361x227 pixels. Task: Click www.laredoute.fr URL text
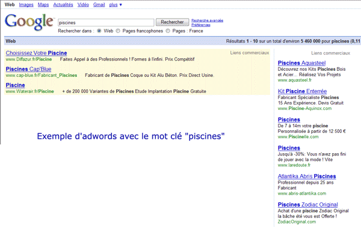[294, 165]
